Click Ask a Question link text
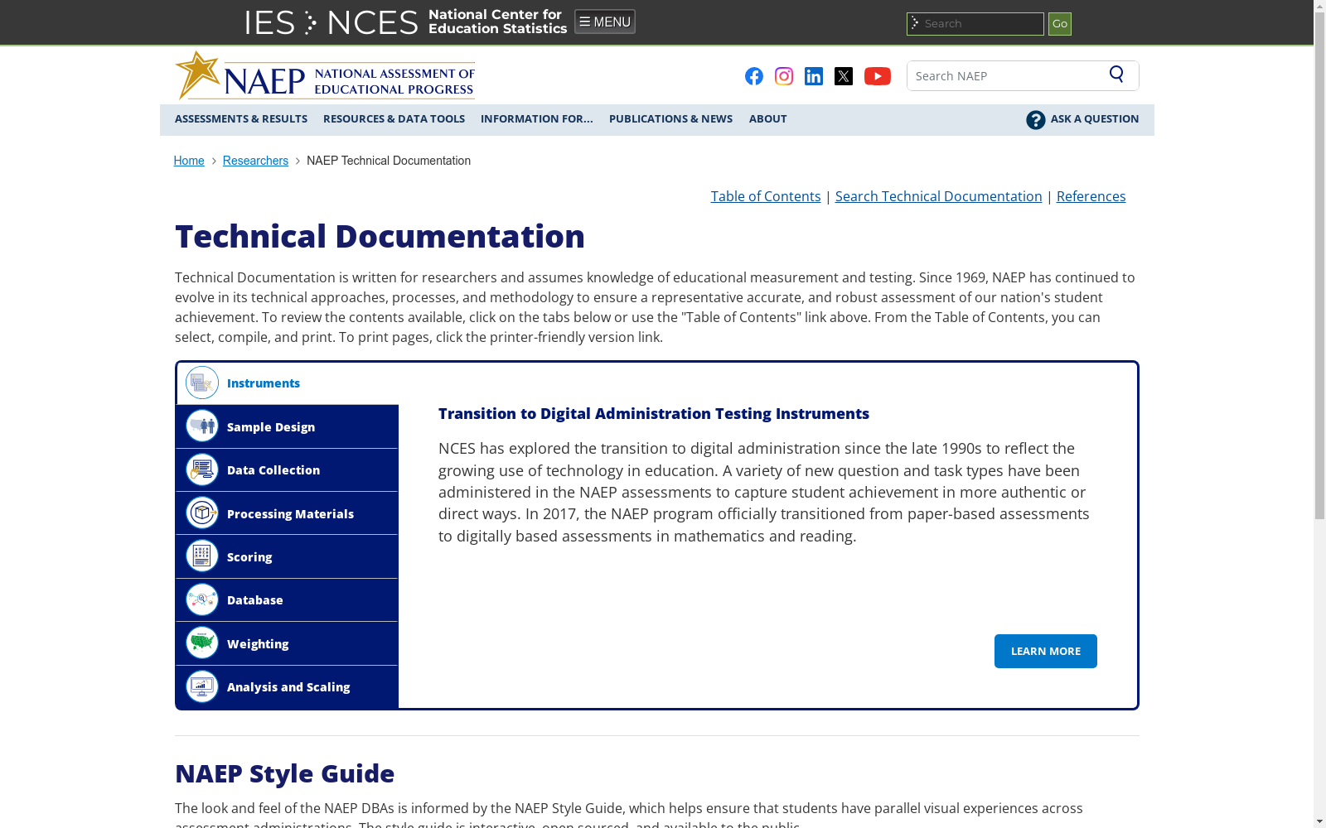 tap(1095, 119)
